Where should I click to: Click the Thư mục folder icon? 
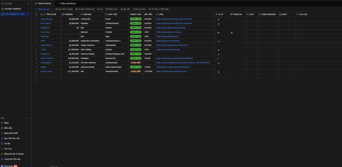point(2,149)
